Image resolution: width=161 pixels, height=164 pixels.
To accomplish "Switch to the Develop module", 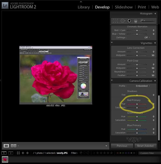I will [102, 7].
